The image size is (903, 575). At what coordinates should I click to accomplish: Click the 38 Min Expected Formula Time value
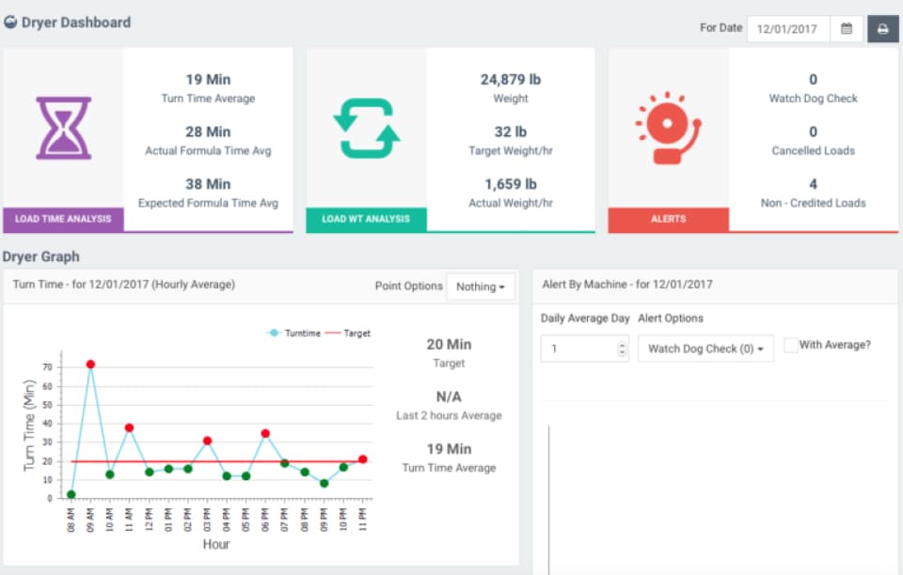point(208,184)
